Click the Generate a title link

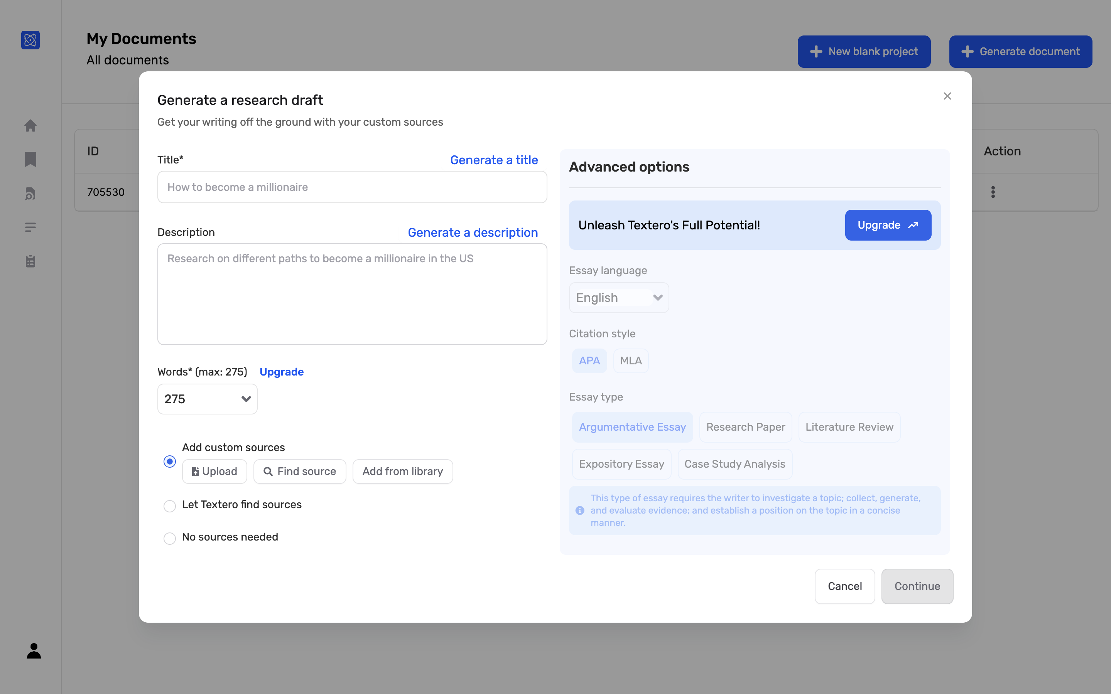[493, 160]
